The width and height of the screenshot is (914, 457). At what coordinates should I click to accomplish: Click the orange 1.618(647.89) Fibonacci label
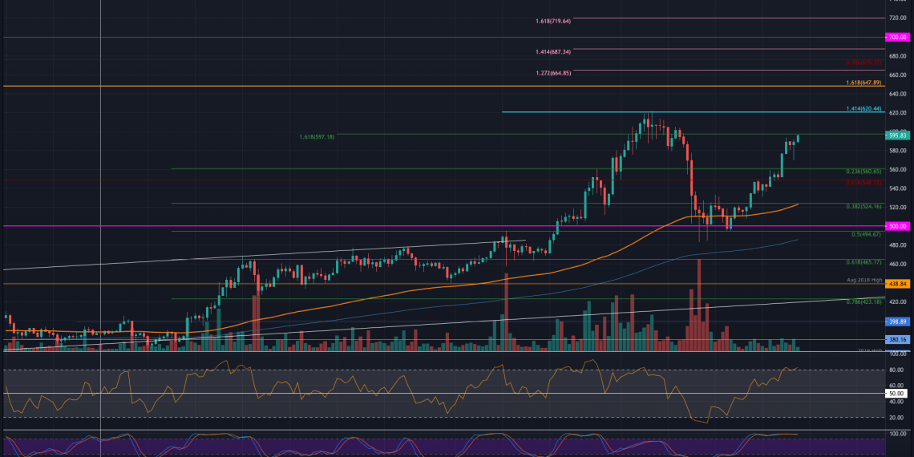click(x=863, y=83)
